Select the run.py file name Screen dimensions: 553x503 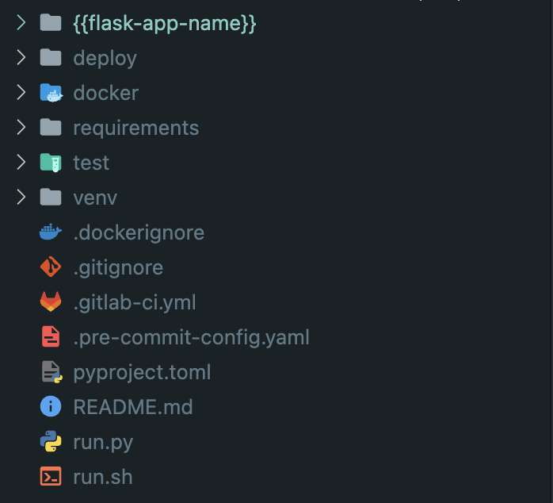tap(103, 442)
